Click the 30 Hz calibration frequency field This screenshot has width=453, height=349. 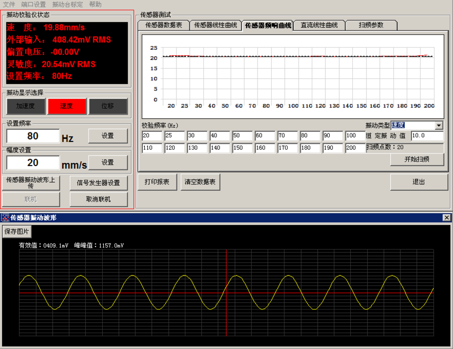click(198, 136)
